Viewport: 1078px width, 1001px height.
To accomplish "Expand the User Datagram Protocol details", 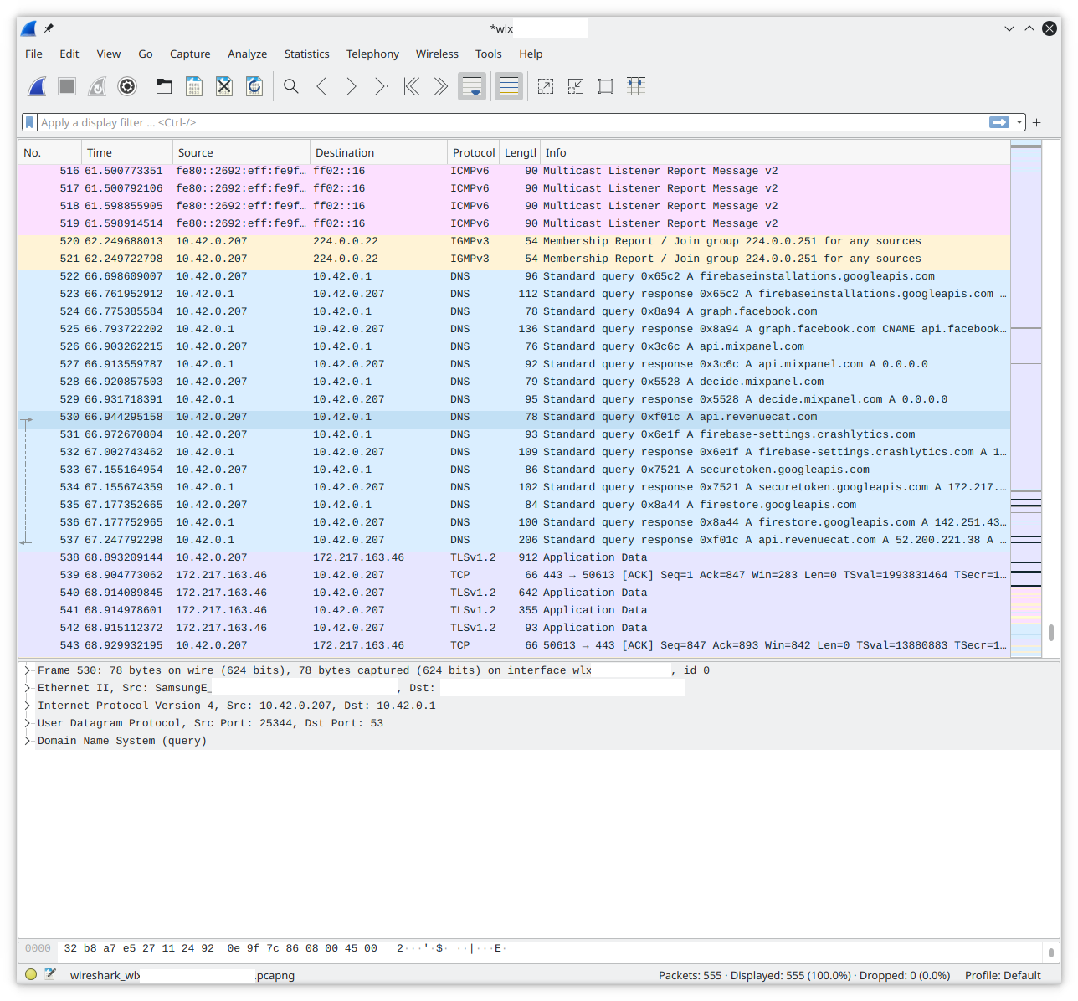I will pyautogui.click(x=28, y=723).
